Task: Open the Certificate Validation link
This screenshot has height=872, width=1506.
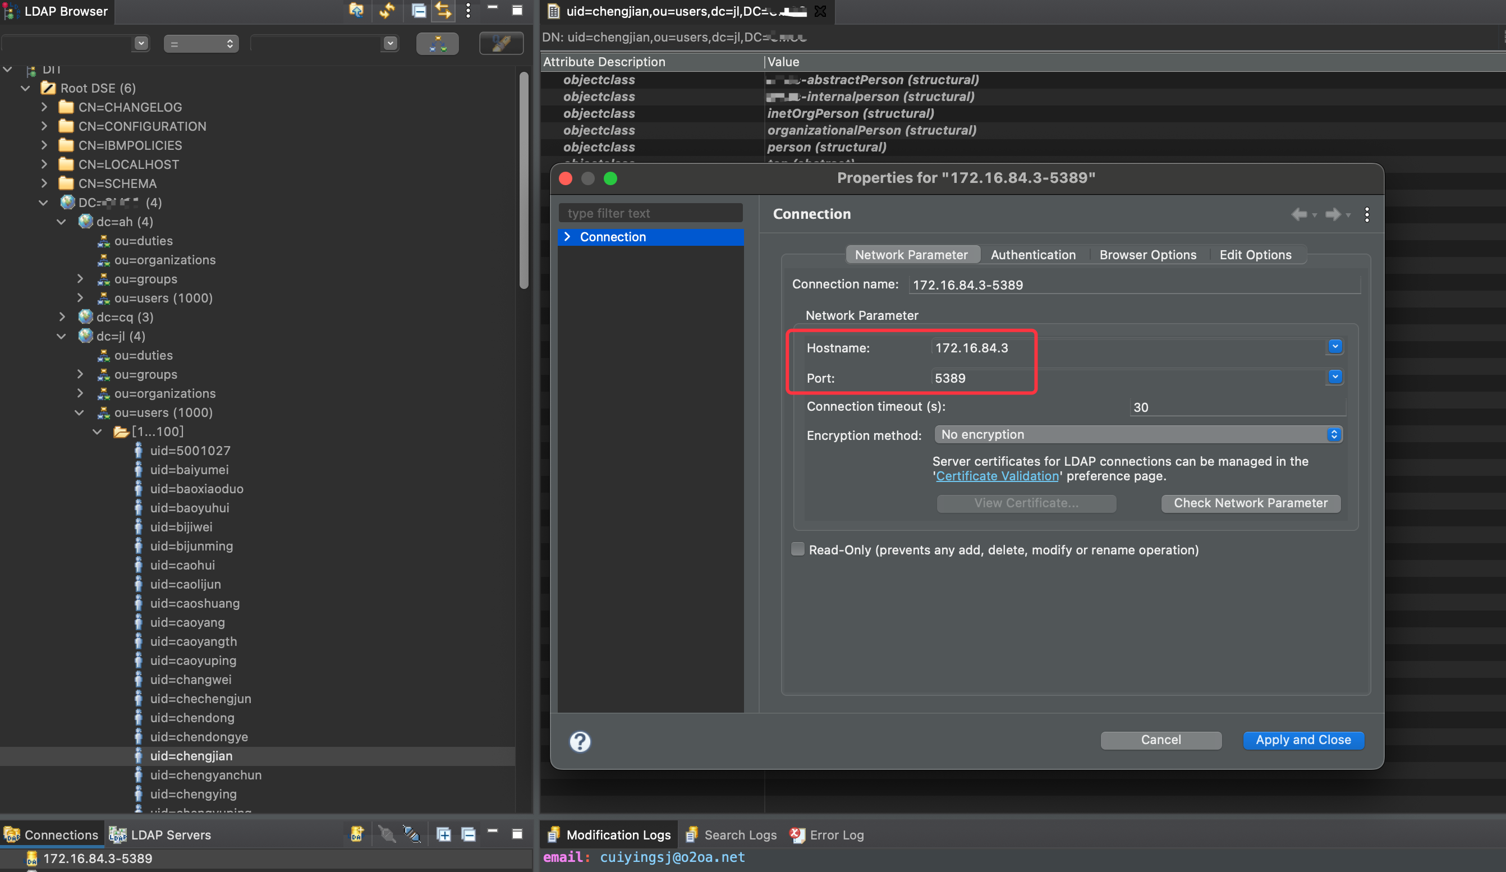Action: click(996, 476)
